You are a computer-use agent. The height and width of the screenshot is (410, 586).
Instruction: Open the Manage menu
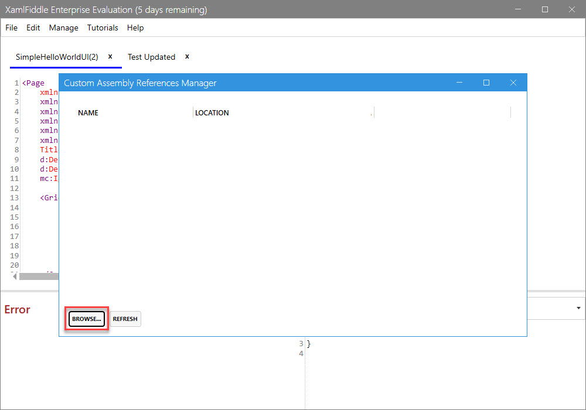pos(63,28)
